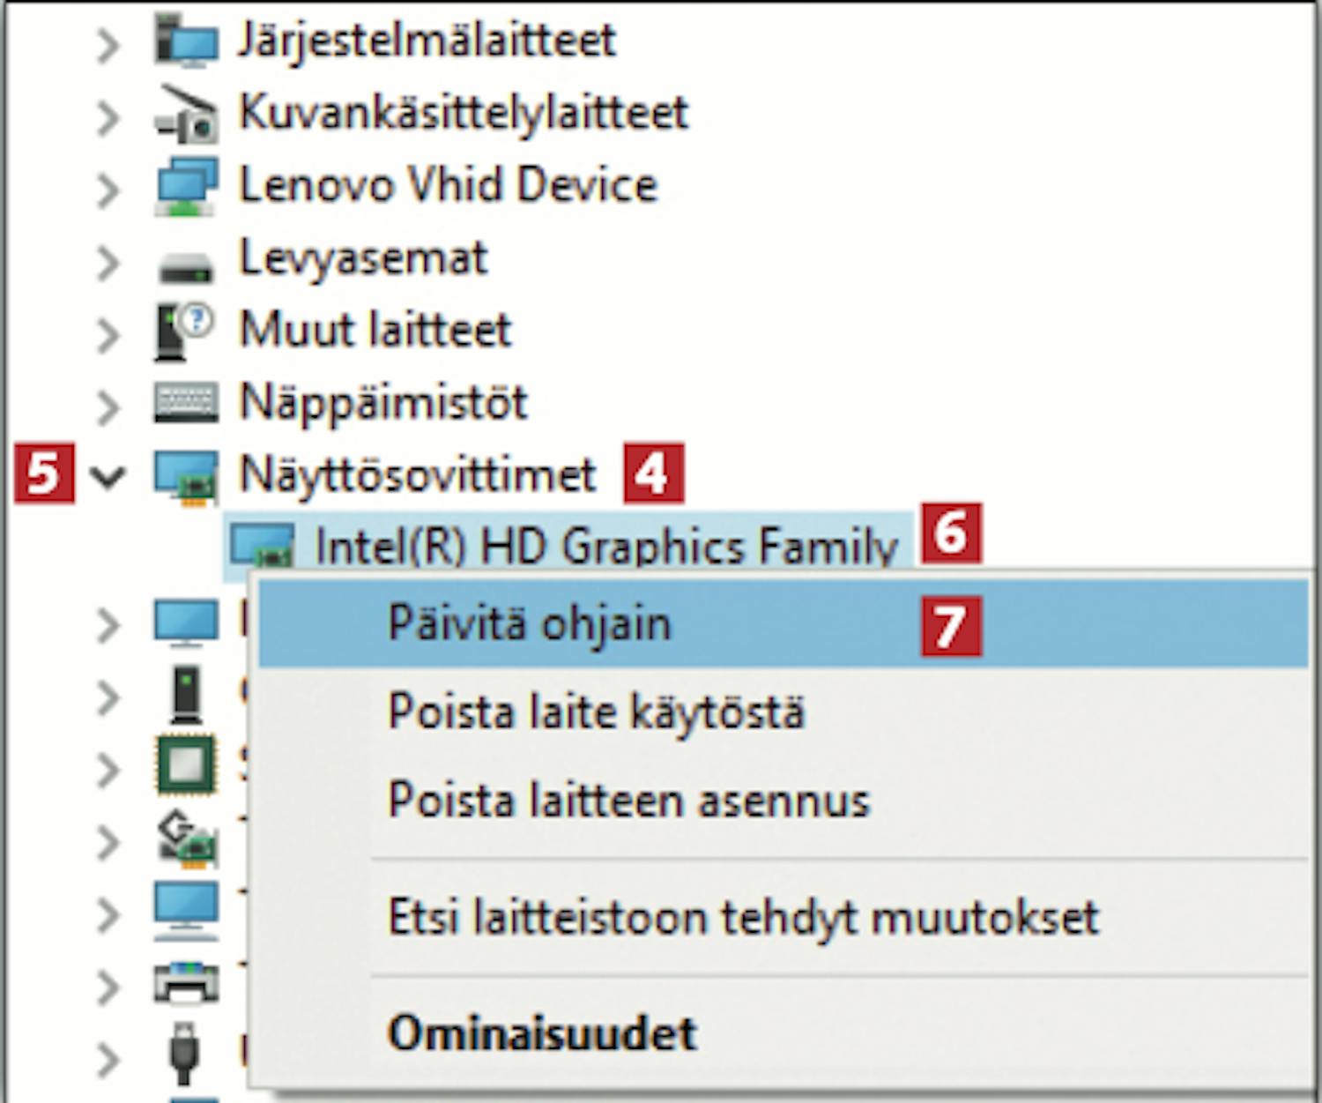This screenshot has height=1103, width=1322.
Task: Click the Muut laitteet unknown-device icon
Action: click(184, 332)
